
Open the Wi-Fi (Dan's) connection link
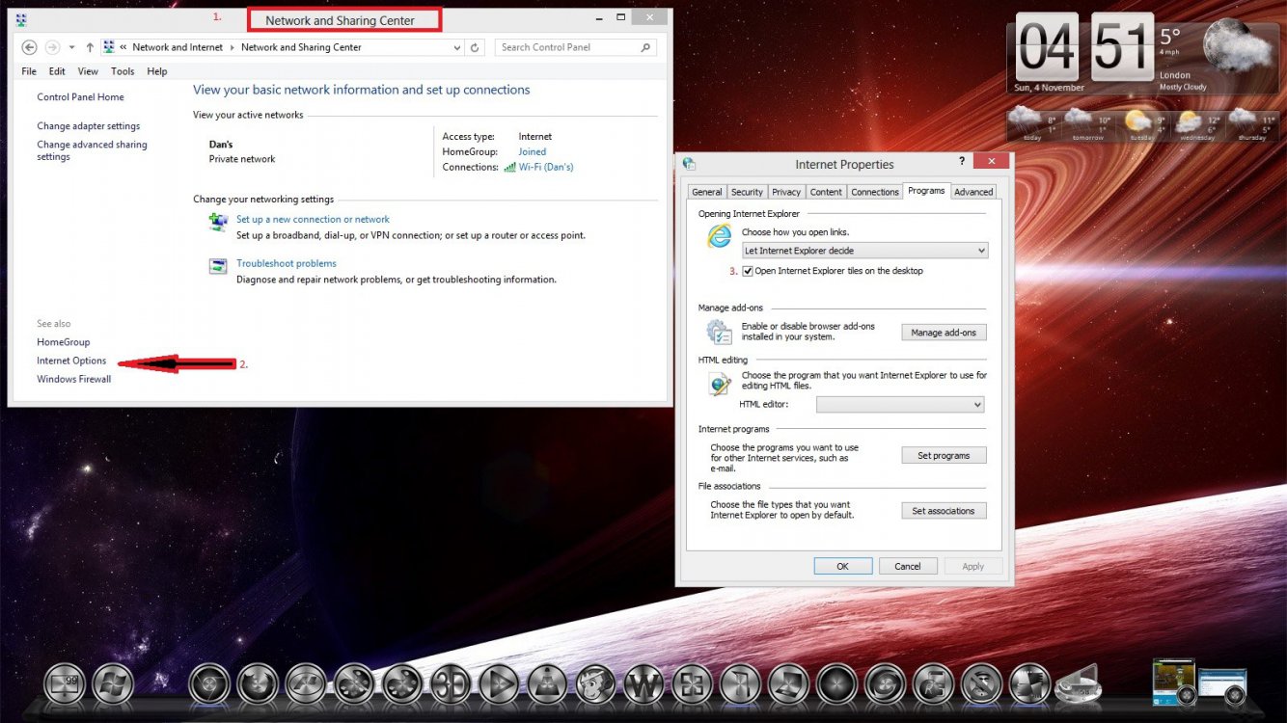pos(546,168)
